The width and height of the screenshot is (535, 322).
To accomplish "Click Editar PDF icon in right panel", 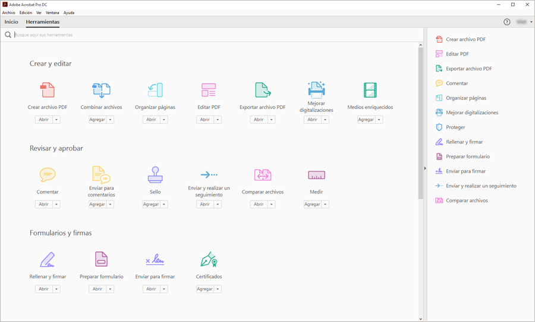I will click(x=439, y=54).
